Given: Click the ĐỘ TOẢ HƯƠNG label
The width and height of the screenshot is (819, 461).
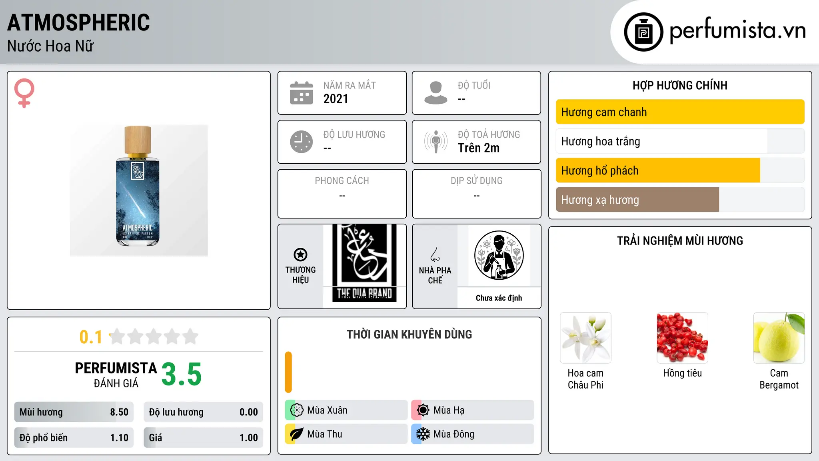Looking at the screenshot, I should point(489,134).
